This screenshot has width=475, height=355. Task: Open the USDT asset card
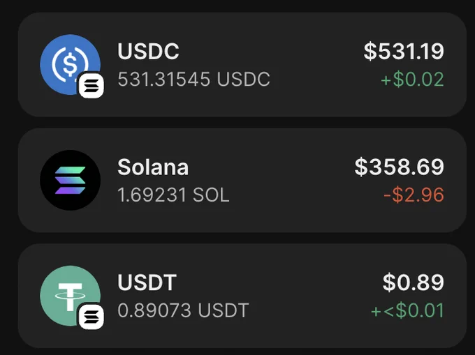[x=242, y=296]
